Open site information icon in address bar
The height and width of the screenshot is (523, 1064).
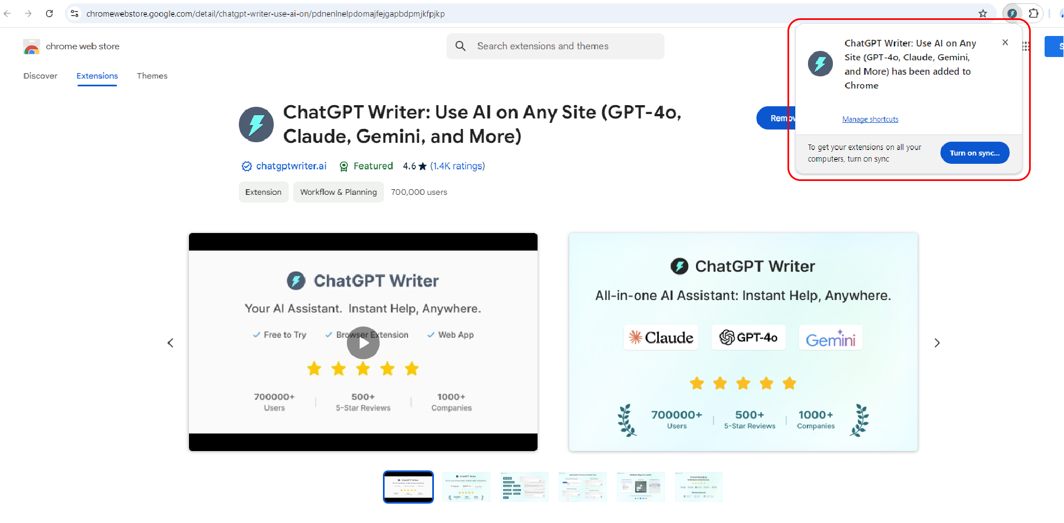(x=75, y=13)
